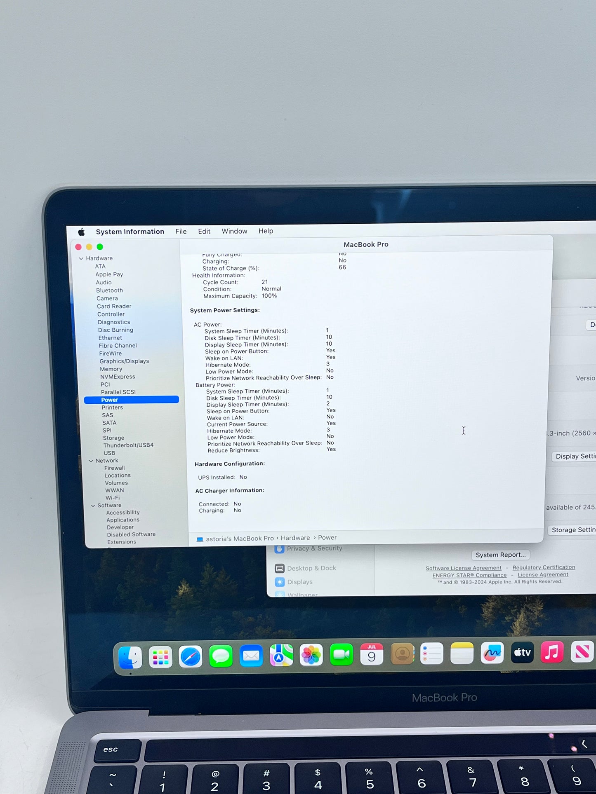Click the MacBook icon in path bar
596x794 pixels.
pyautogui.click(x=200, y=539)
